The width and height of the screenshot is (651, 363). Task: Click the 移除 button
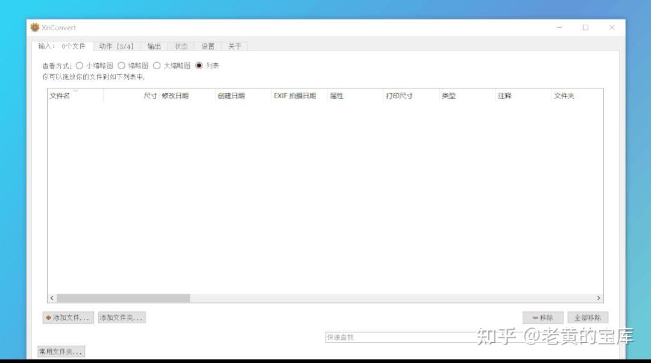[x=543, y=318]
